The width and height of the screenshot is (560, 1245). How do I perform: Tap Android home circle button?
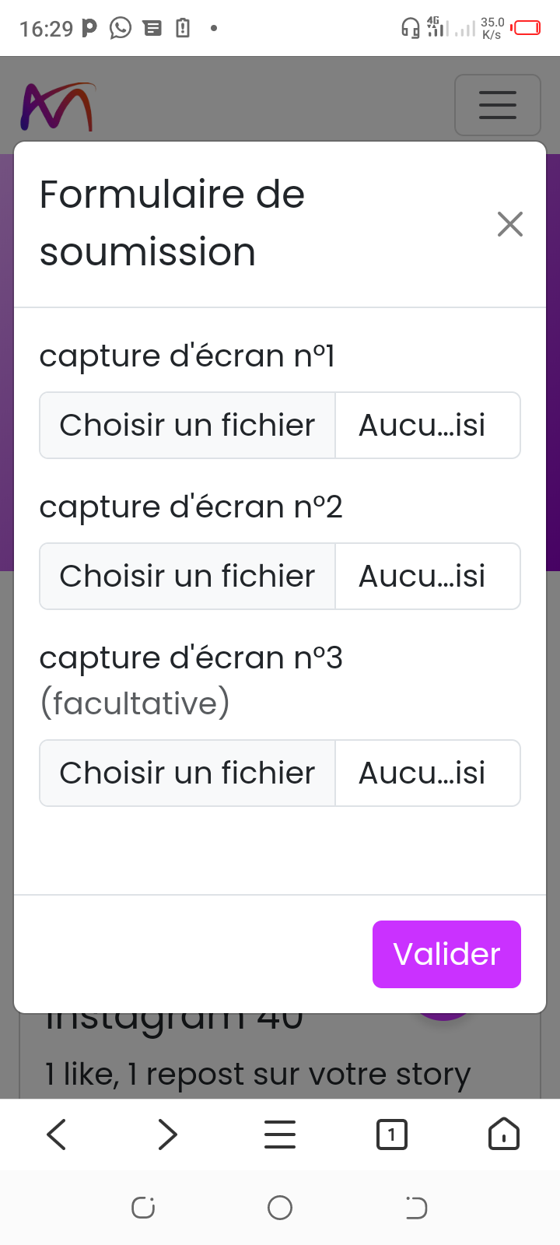[x=280, y=1208]
